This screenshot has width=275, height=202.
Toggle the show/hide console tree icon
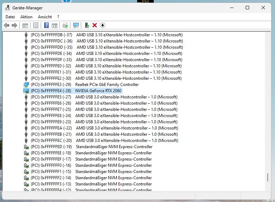tap(25, 26)
